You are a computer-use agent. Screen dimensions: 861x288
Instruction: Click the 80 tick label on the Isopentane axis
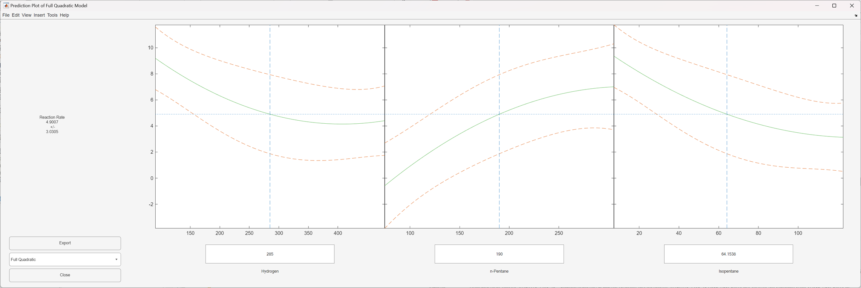coord(758,233)
